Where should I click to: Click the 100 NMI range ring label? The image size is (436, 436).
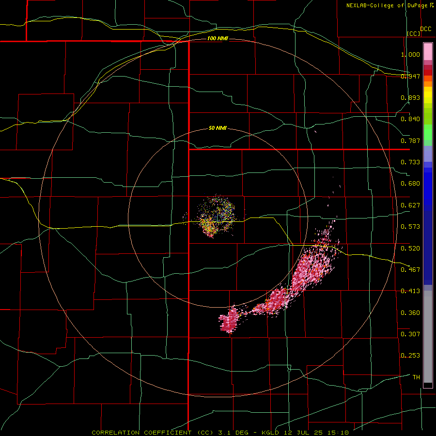(x=218, y=38)
